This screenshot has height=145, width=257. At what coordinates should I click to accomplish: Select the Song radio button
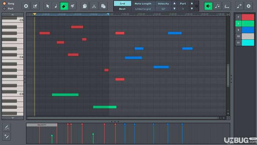(x=4, y=3)
